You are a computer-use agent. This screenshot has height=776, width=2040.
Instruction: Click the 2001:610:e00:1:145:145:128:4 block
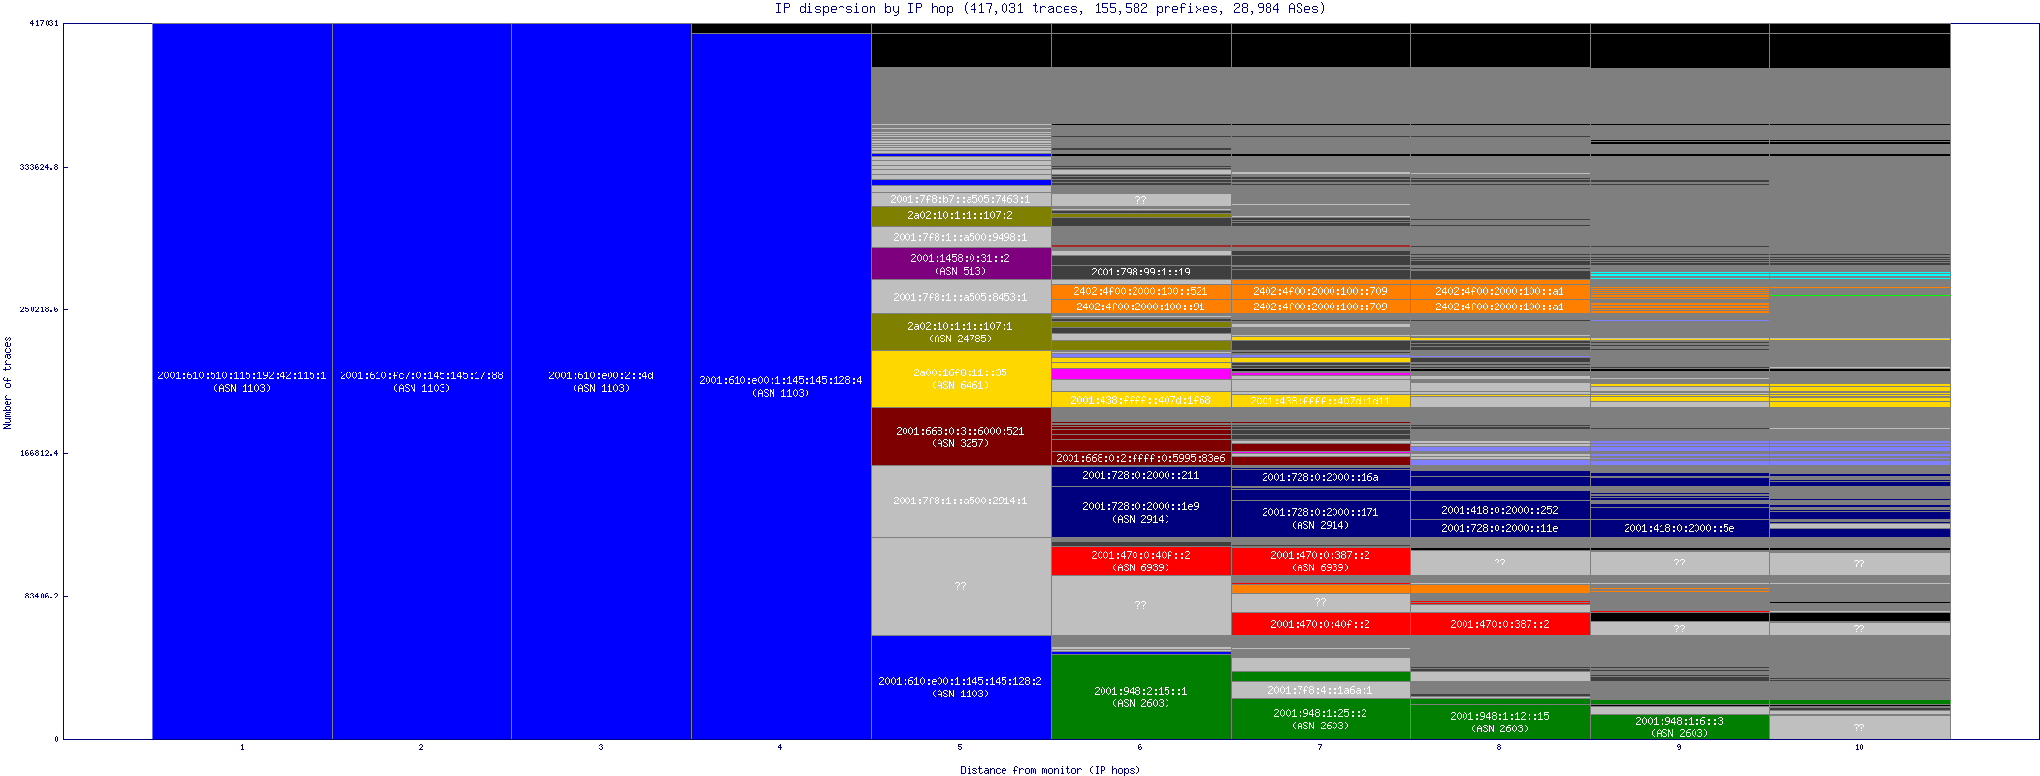(780, 386)
